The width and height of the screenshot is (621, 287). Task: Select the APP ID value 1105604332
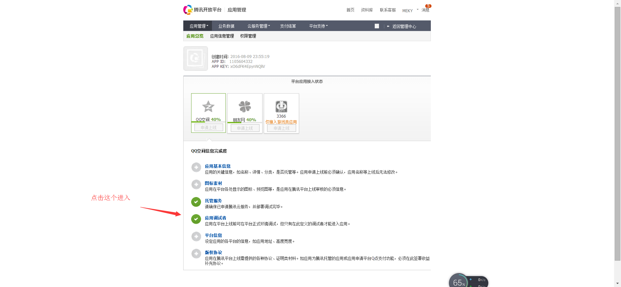coord(241,62)
